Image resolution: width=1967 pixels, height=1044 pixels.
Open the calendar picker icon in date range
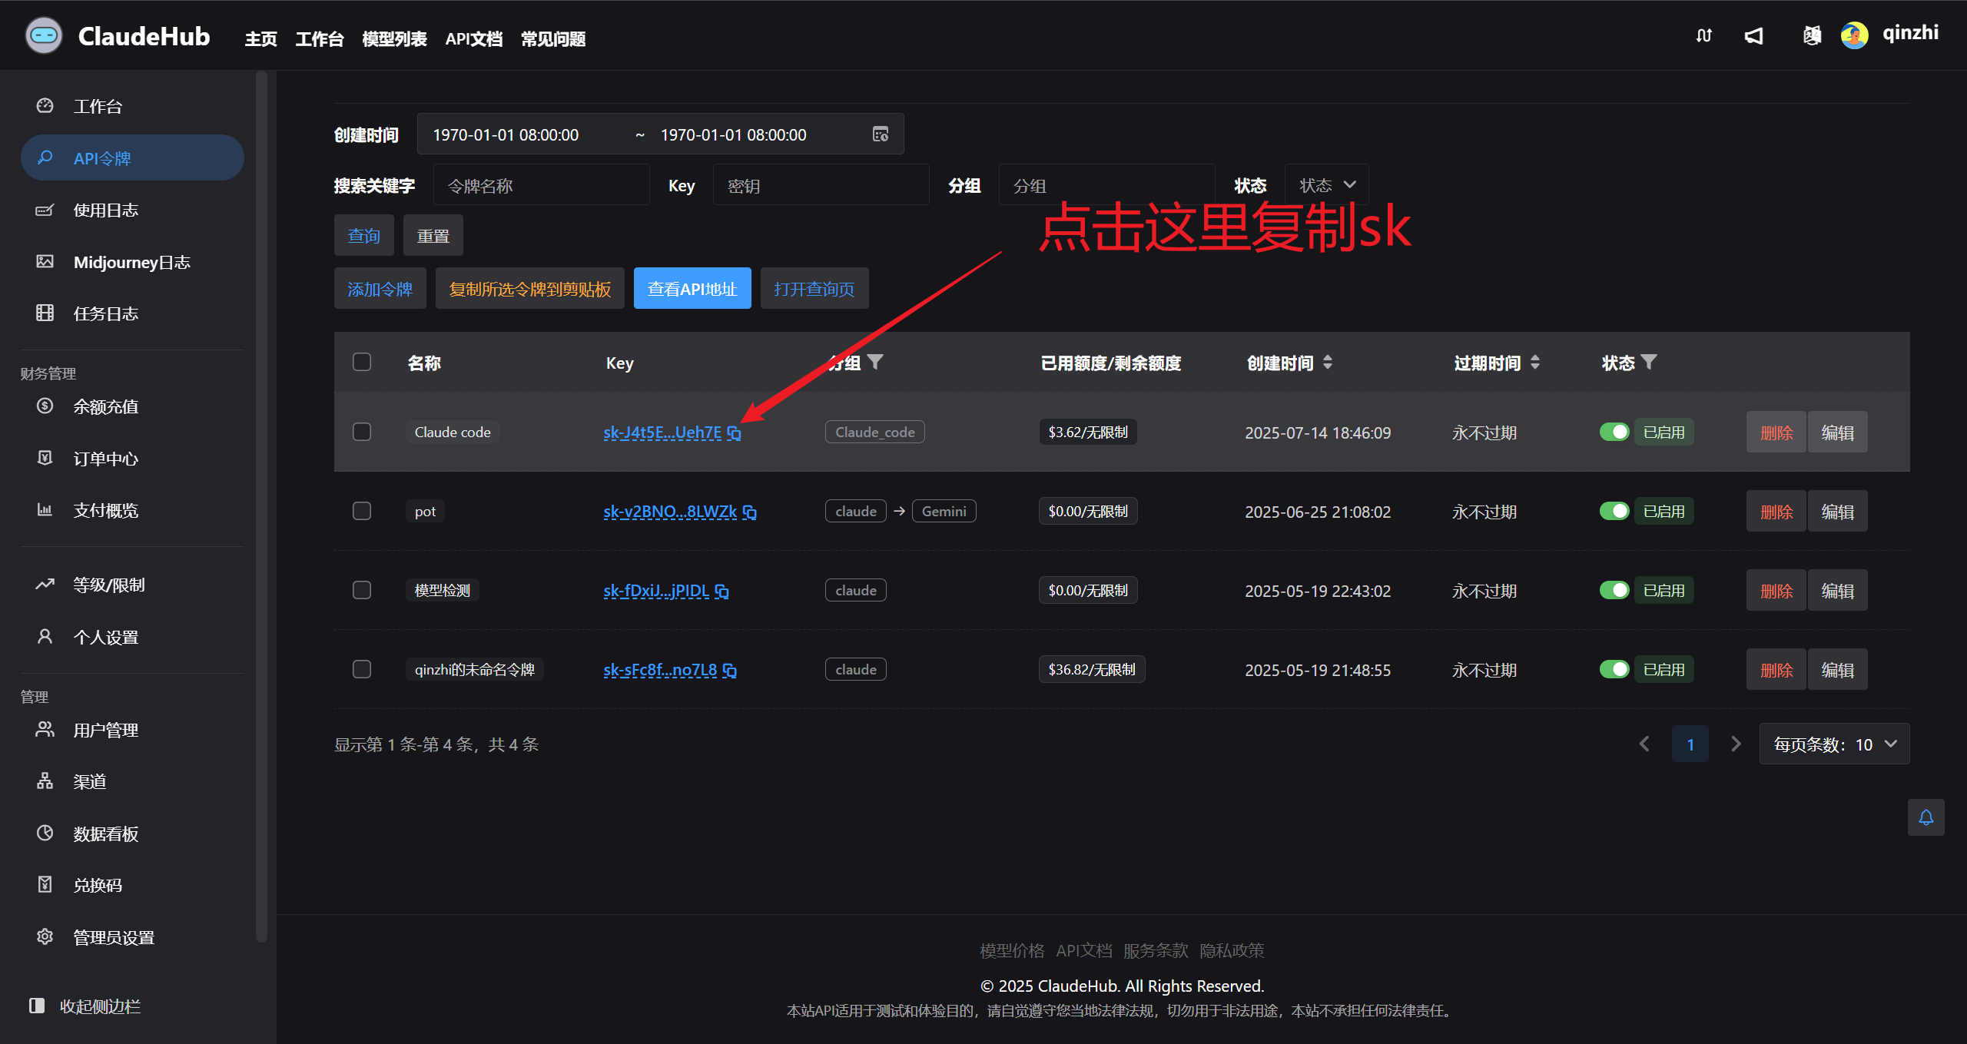click(881, 134)
